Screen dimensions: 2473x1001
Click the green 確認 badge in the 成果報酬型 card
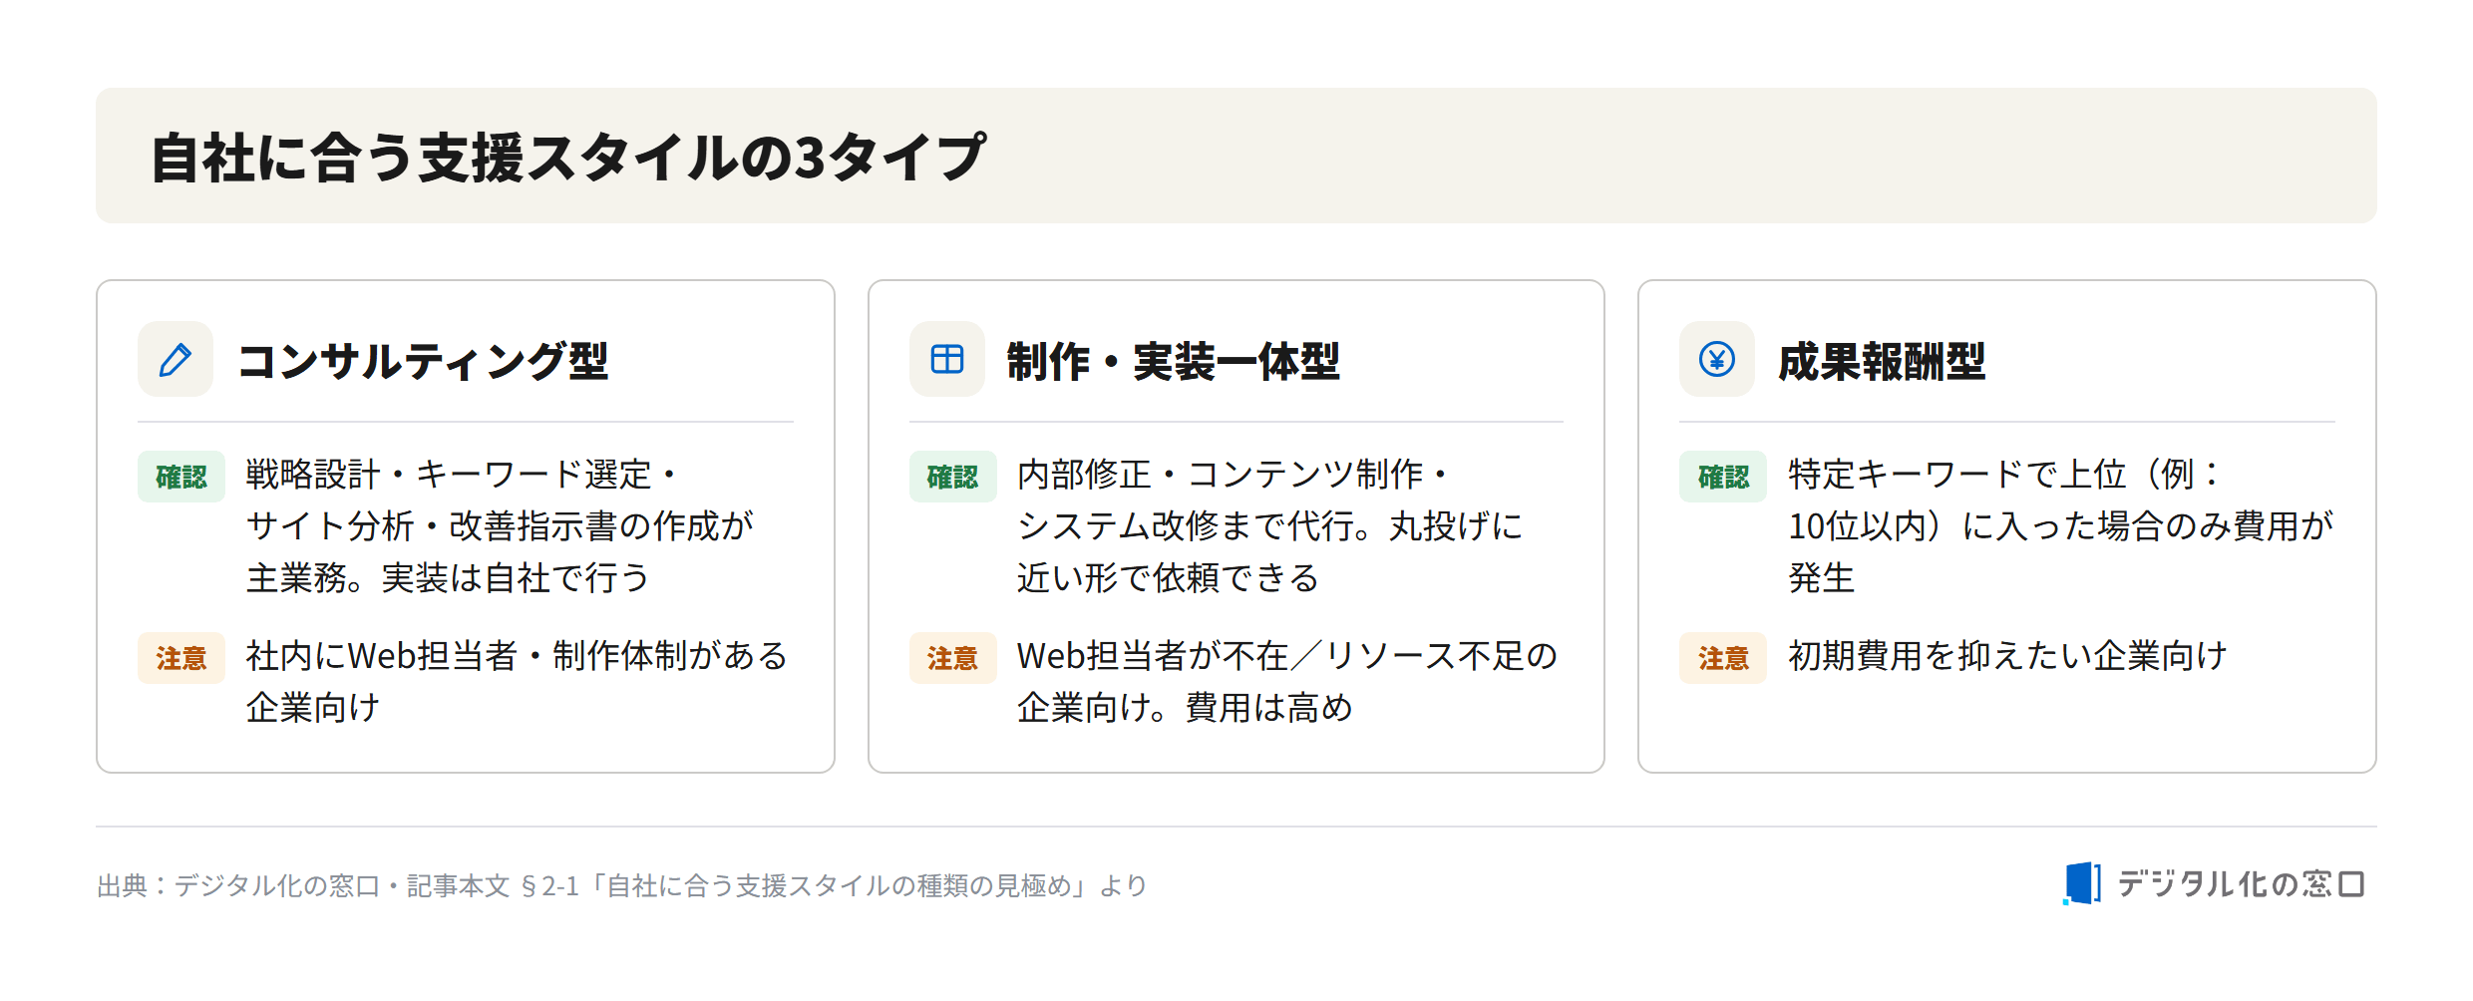(1723, 477)
